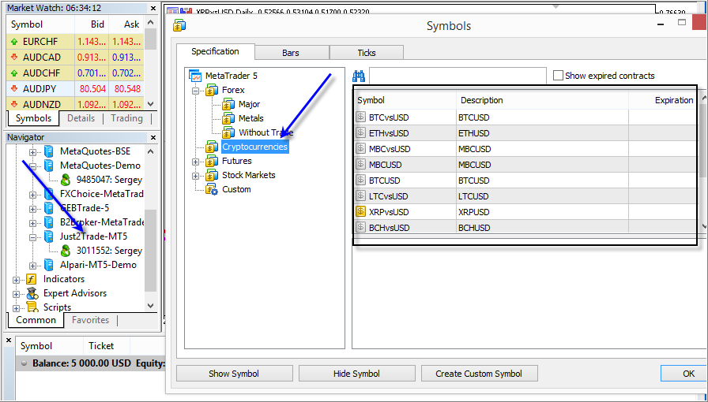This screenshot has width=708, height=402.
Task: Select the Cryptocurrencies tree item
Action: (254, 147)
